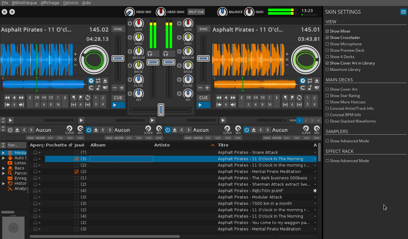Toggle the first effect unit power button
The image size is (408, 239).
point(10,130)
